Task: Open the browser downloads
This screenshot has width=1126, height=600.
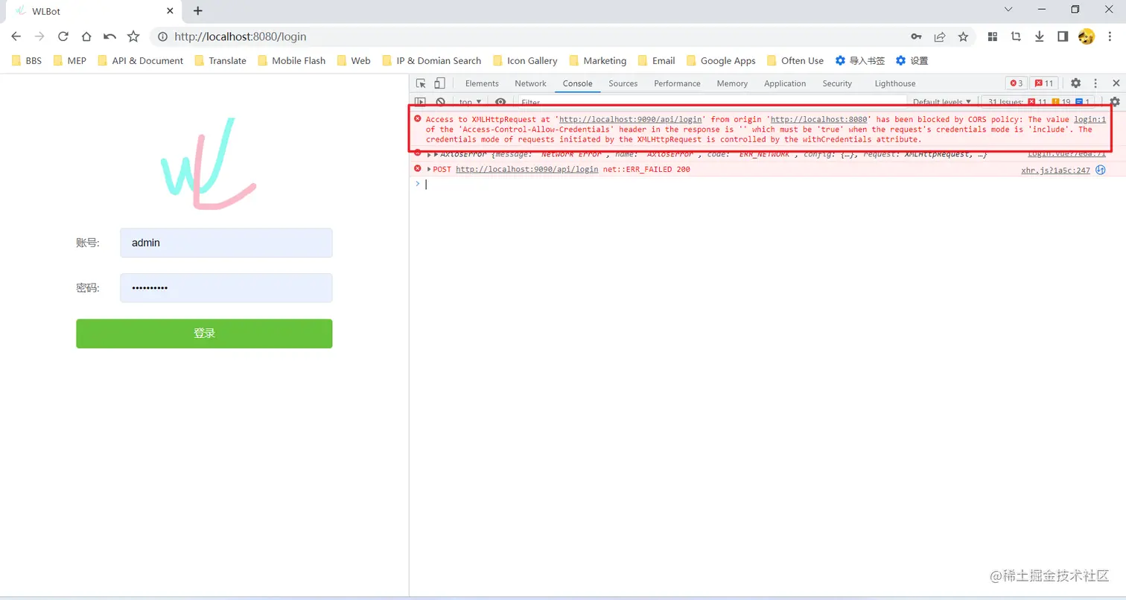Action: tap(1039, 36)
